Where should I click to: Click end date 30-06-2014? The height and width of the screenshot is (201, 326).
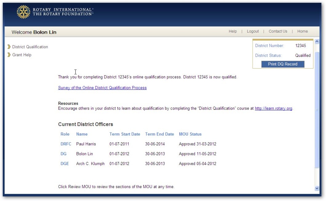155,144
